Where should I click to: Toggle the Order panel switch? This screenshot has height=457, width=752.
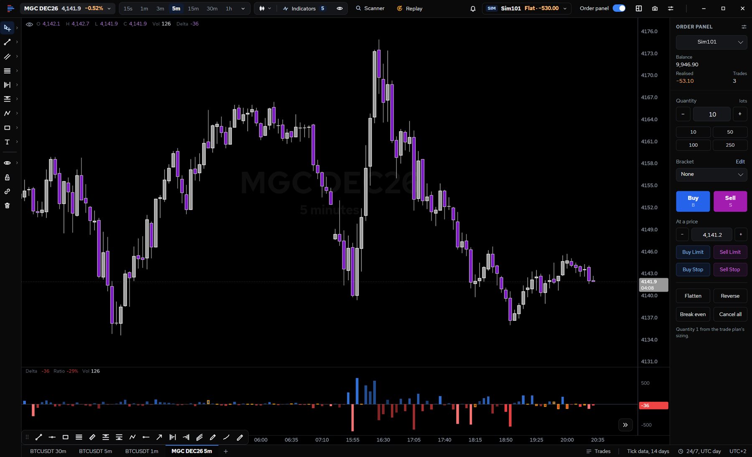[x=619, y=8]
